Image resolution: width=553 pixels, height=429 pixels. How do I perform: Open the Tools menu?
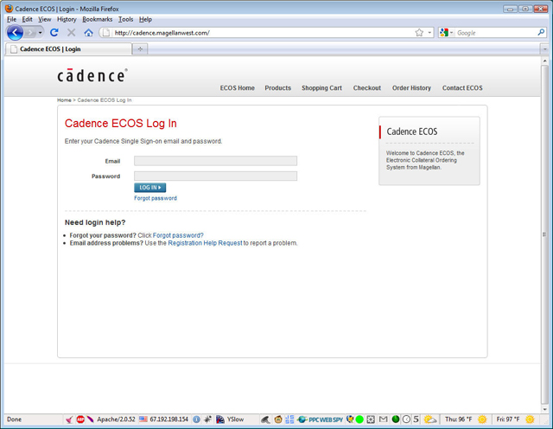coord(125,19)
